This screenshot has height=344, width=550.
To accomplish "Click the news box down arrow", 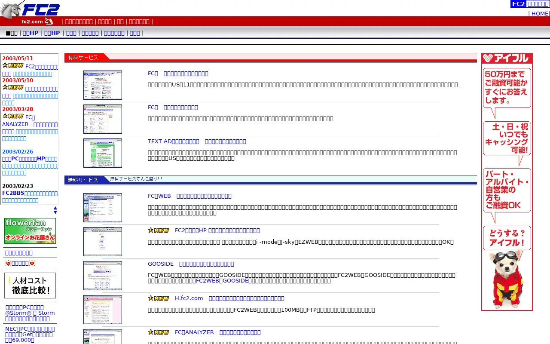I will (55, 212).
